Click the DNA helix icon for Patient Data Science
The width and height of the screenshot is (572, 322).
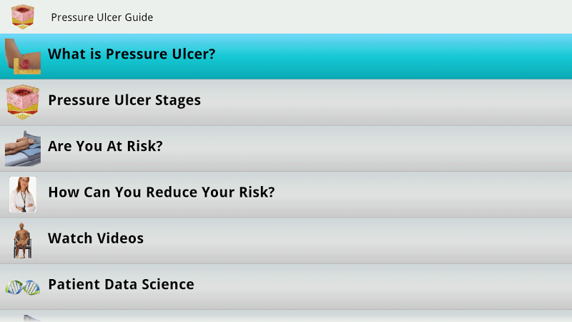point(23,286)
